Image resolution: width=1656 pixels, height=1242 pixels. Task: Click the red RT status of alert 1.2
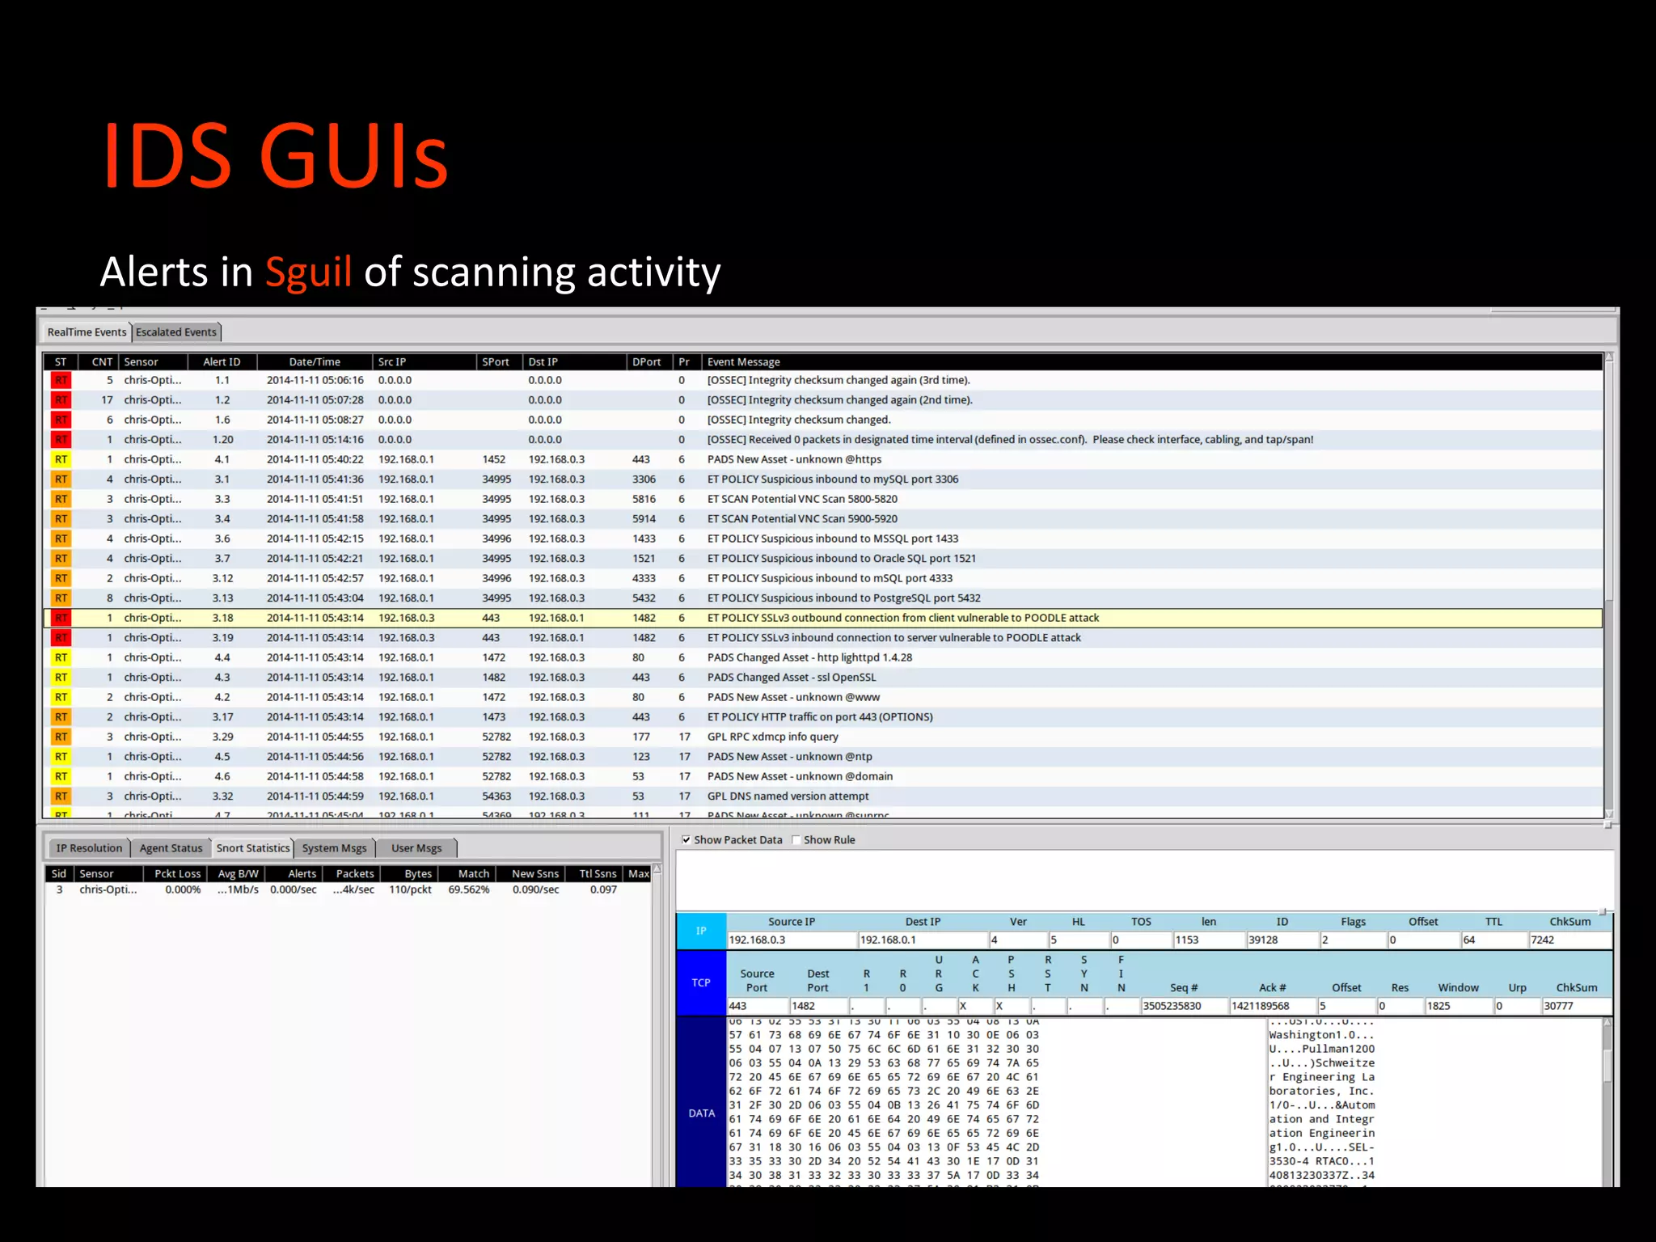point(61,399)
